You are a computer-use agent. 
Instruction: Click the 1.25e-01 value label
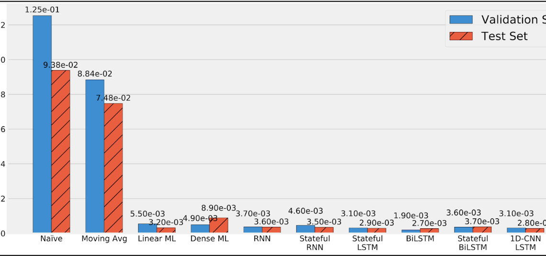pyautogui.click(x=42, y=10)
